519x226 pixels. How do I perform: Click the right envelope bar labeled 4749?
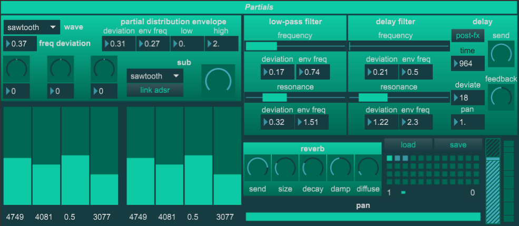click(141, 156)
